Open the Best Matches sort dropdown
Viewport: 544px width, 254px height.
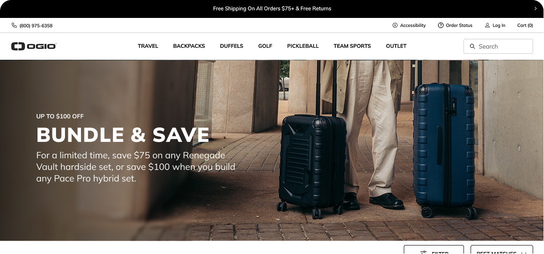point(502,250)
